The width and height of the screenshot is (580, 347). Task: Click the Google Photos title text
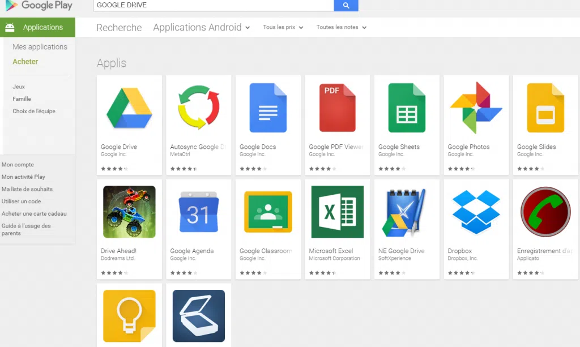click(x=468, y=147)
